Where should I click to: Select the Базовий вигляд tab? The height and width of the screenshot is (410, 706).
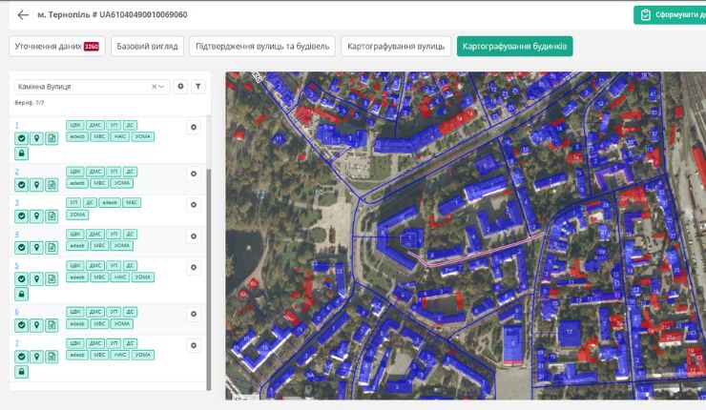tap(146, 46)
